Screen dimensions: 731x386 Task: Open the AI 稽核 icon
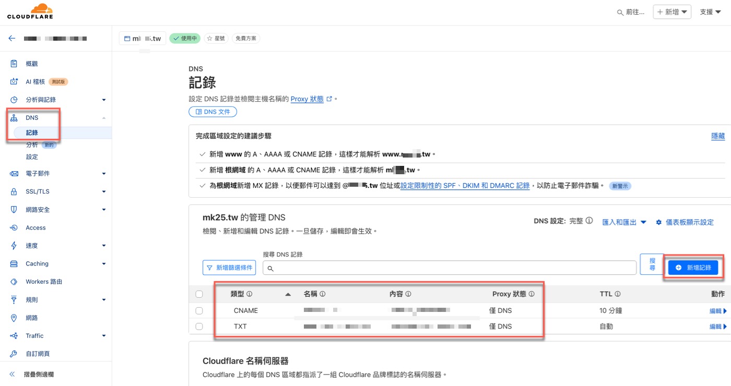(15, 82)
